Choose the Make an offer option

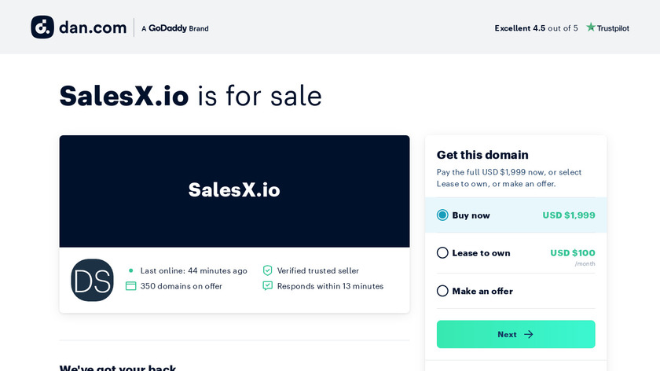442,291
